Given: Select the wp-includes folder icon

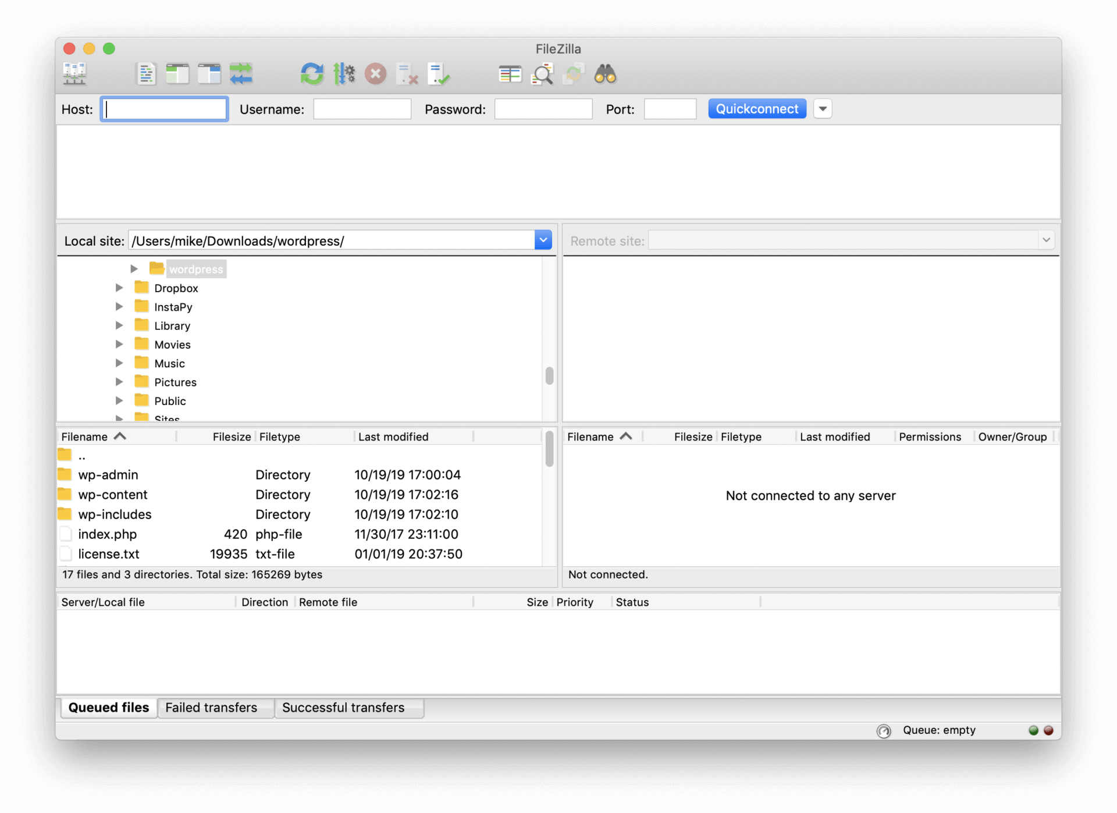Looking at the screenshot, I should (65, 514).
